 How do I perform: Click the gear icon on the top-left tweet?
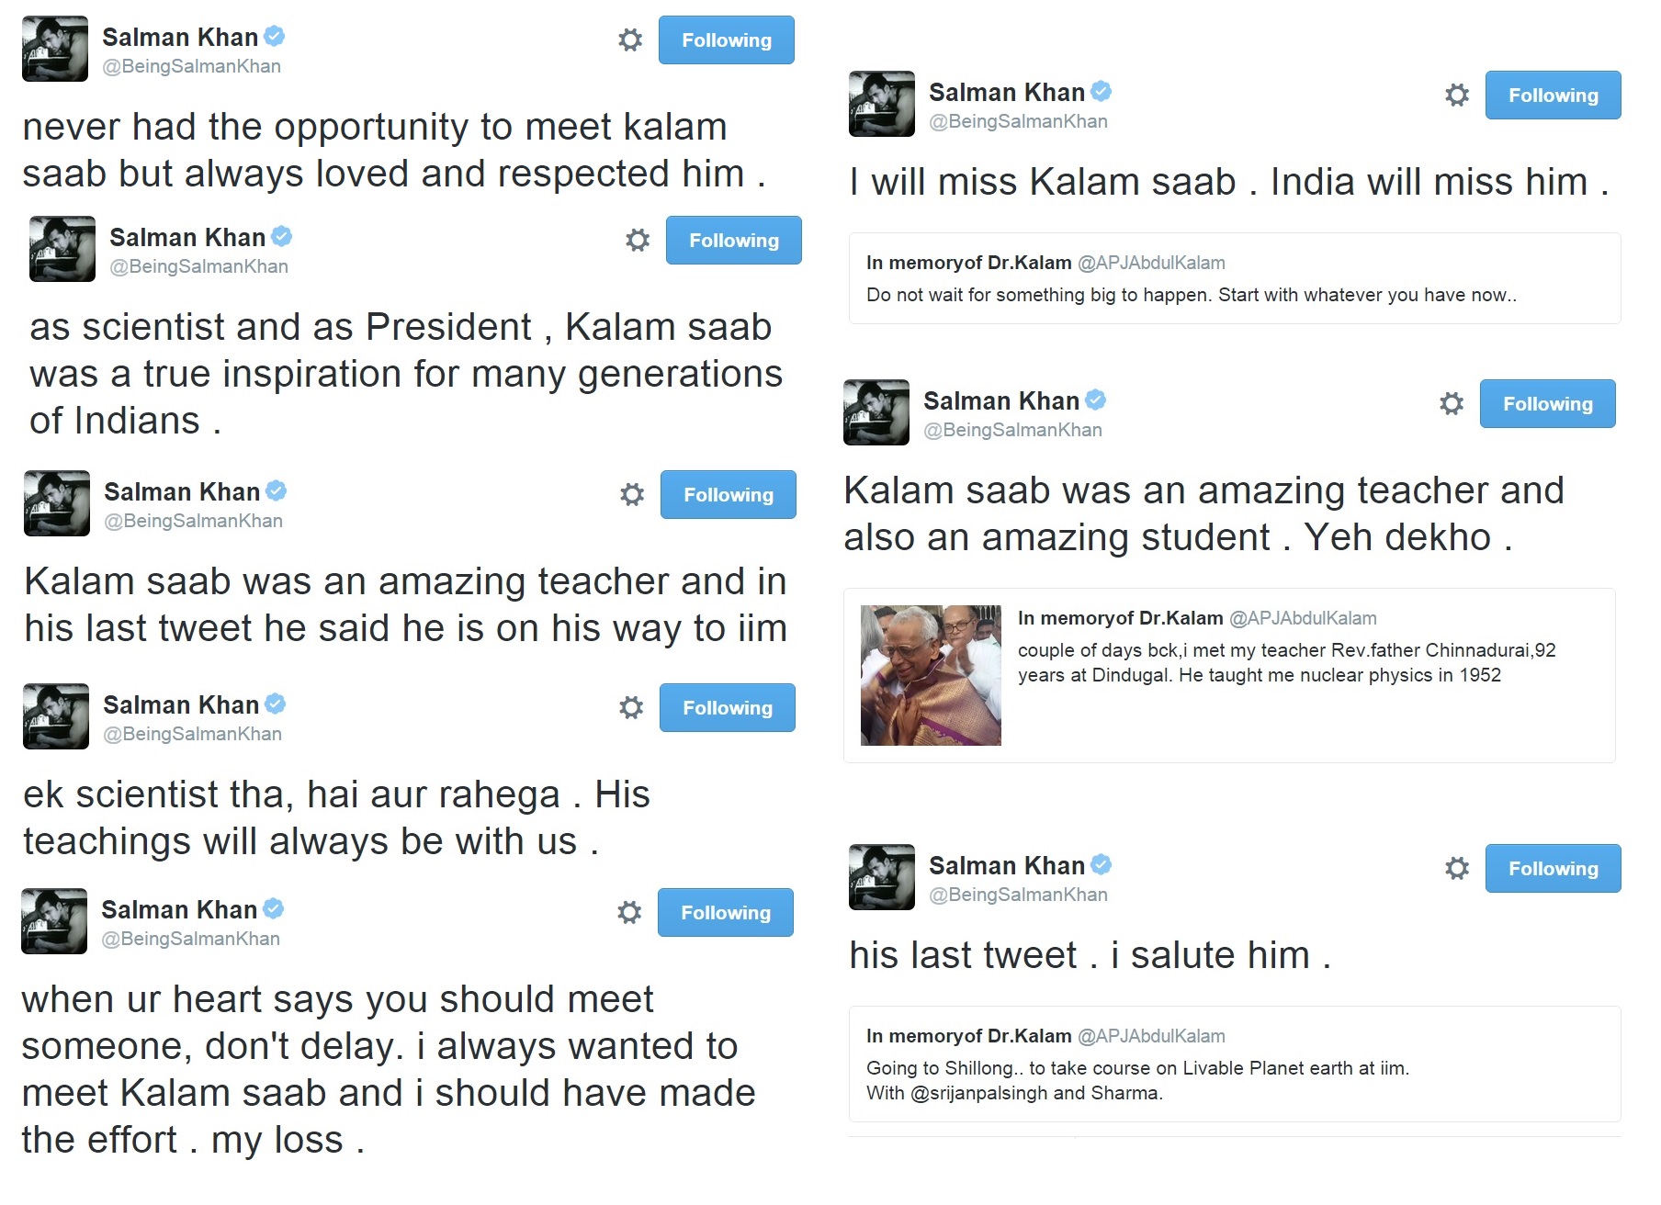click(630, 39)
